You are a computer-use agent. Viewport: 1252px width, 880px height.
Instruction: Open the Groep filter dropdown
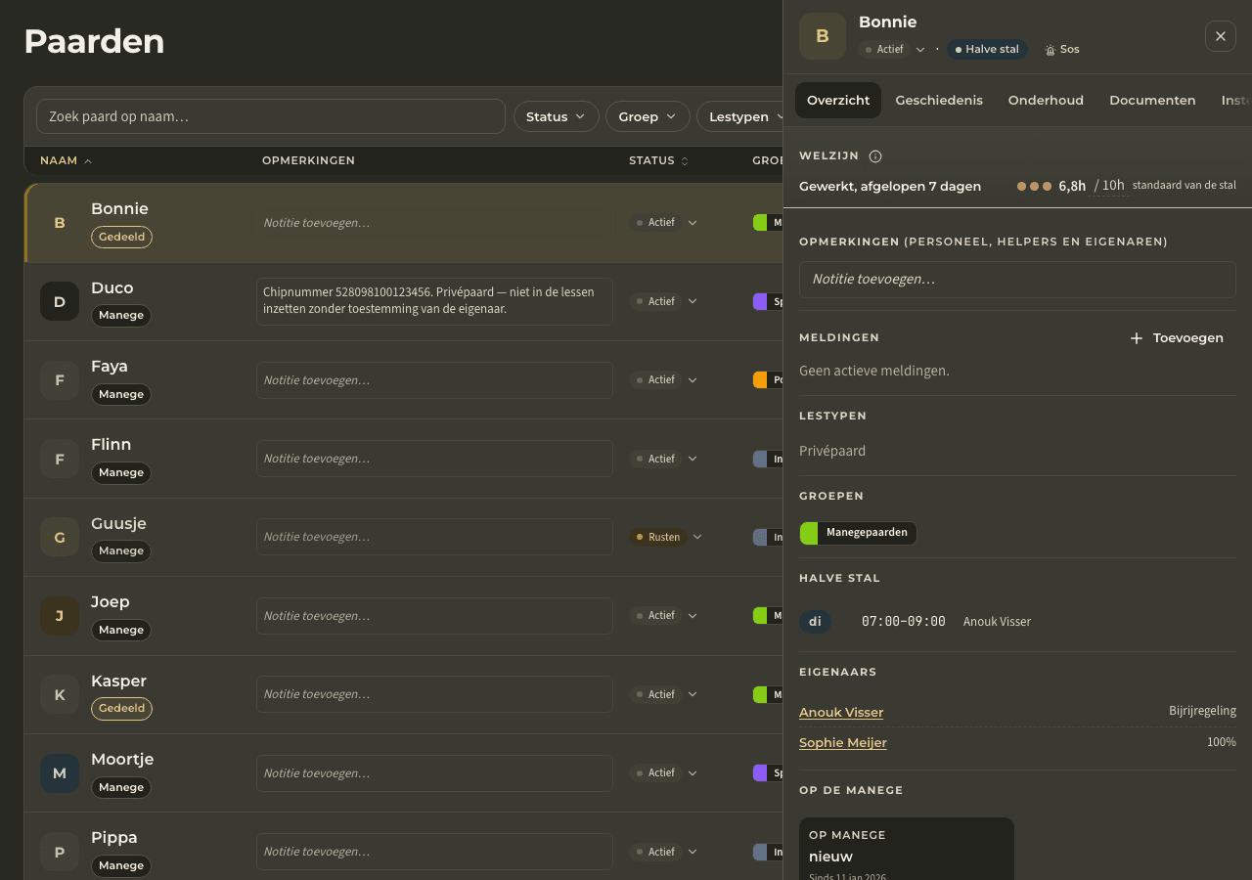648,116
